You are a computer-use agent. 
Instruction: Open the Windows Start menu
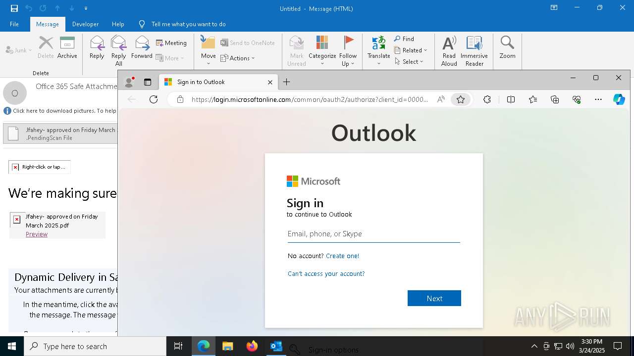click(x=12, y=346)
